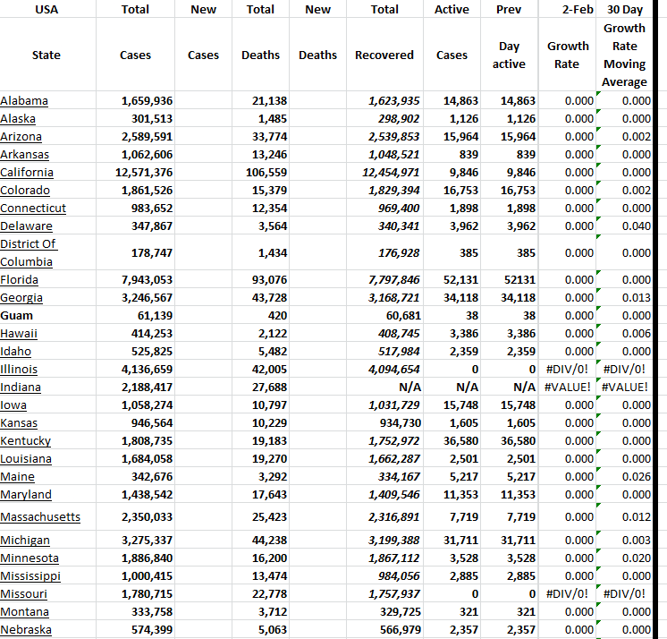Open the Alabama state link
The width and height of the screenshot is (667, 639).
24,100
